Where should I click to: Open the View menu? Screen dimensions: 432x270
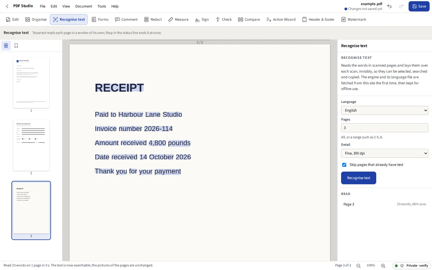tap(66, 6)
